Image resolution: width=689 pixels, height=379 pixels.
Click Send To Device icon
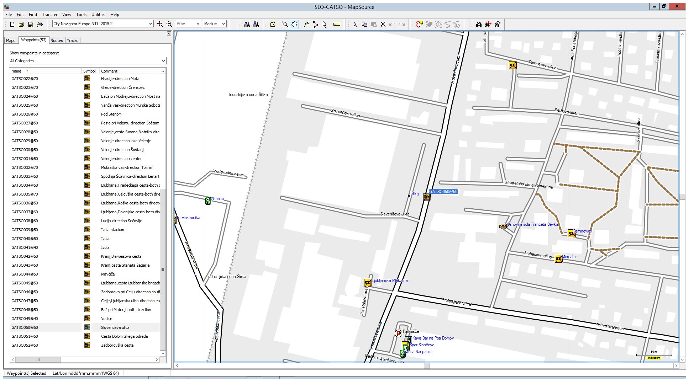click(247, 24)
